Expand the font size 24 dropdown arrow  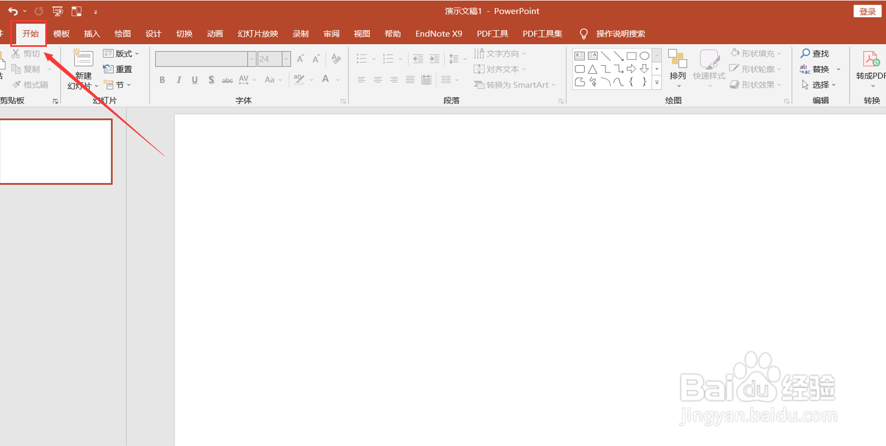click(x=286, y=59)
